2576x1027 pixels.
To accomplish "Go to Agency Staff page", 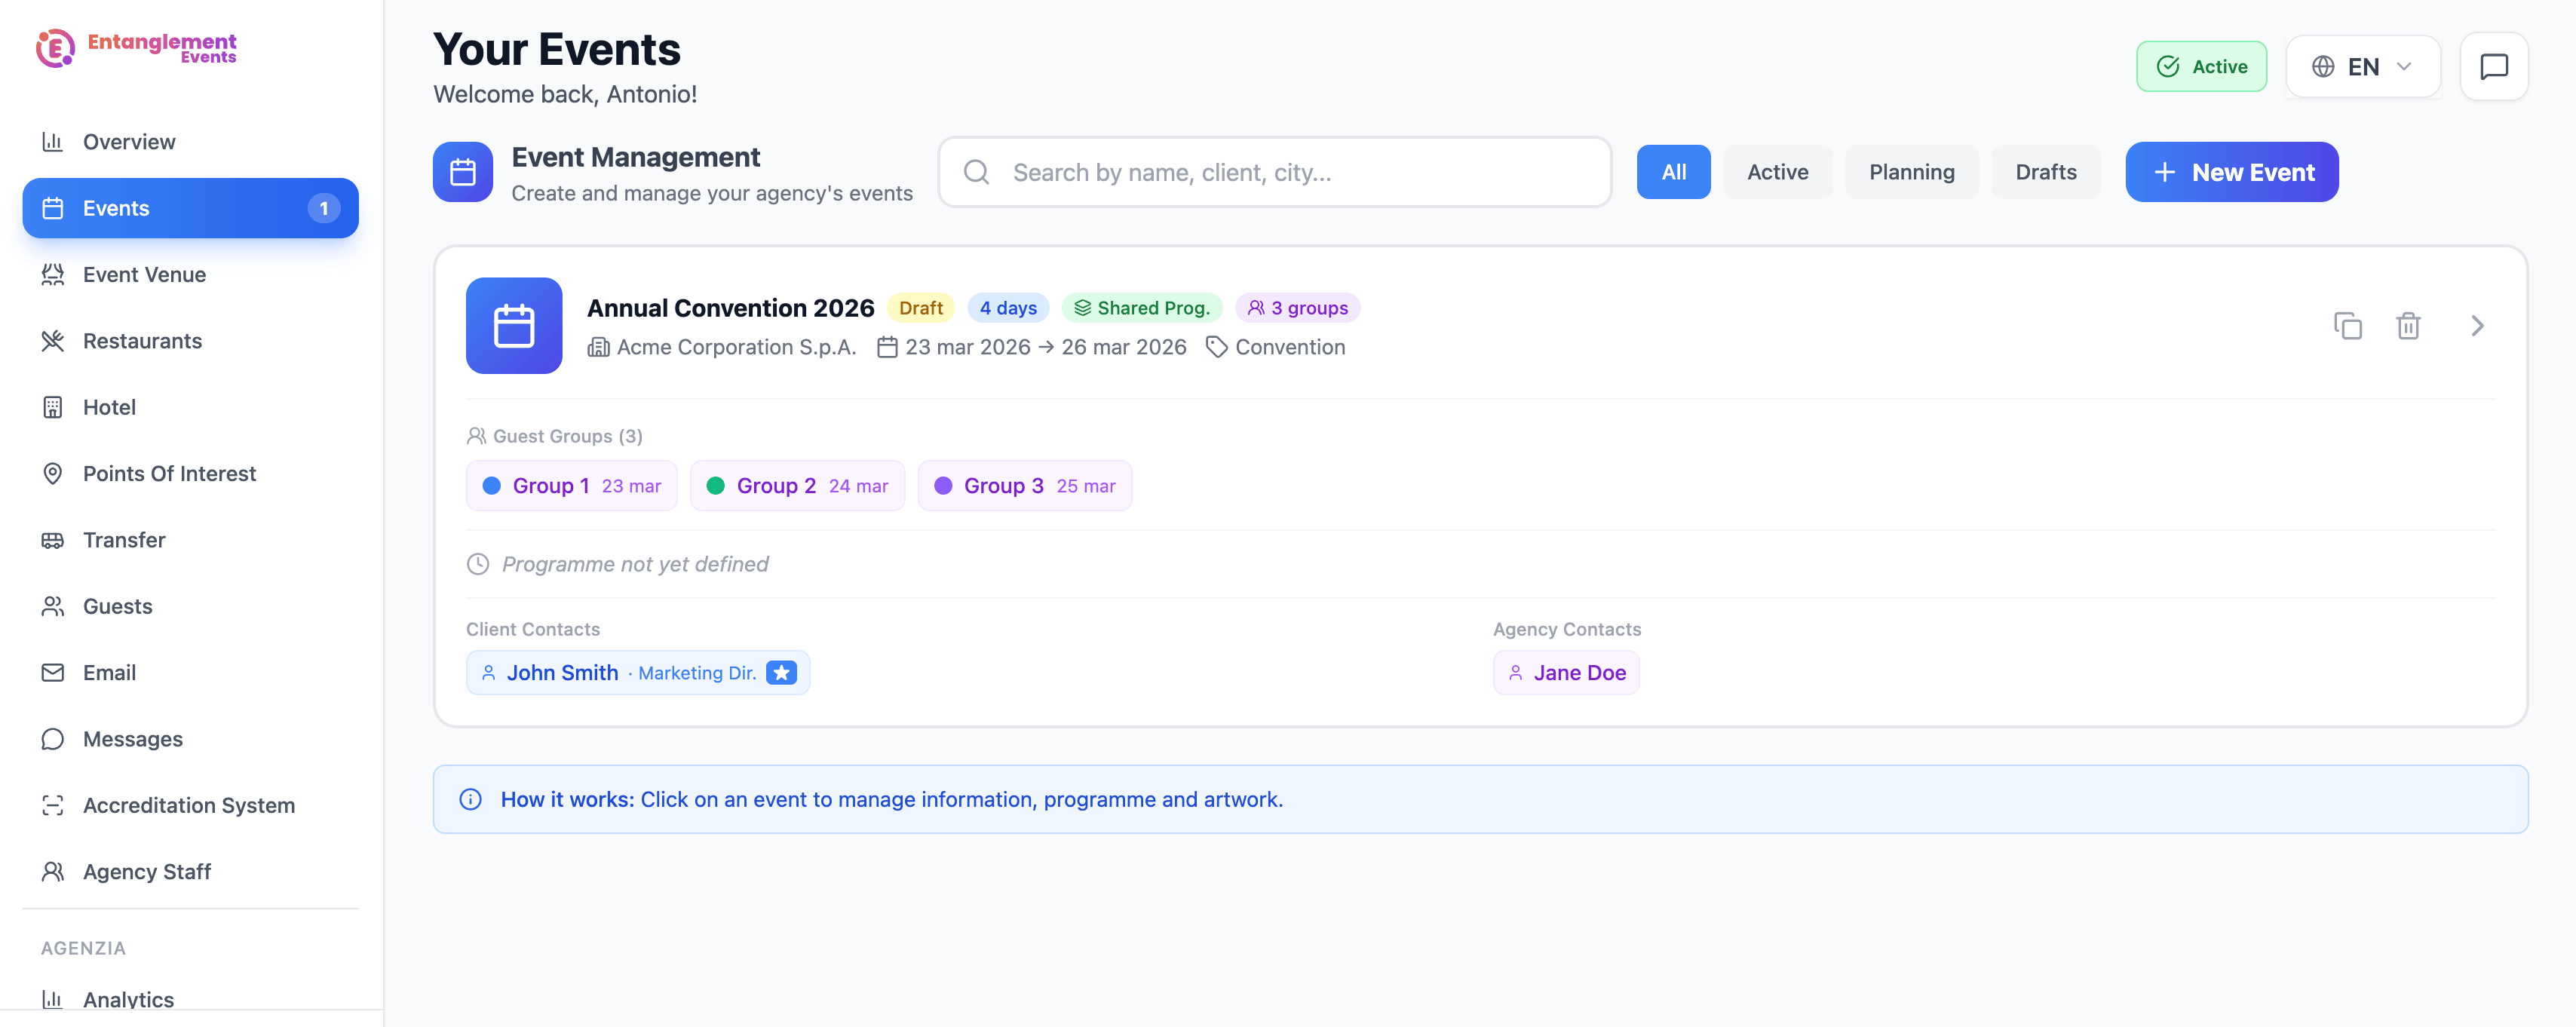I will tap(191, 872).
